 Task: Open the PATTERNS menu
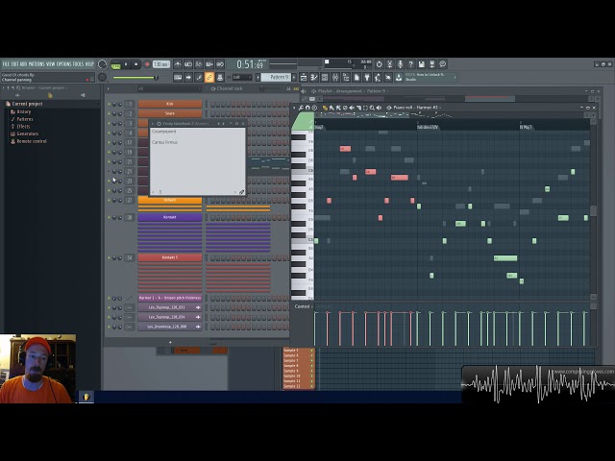(x=37, y=64)
